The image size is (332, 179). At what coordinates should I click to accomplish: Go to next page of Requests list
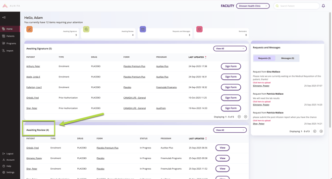click(x=321, y=131)
